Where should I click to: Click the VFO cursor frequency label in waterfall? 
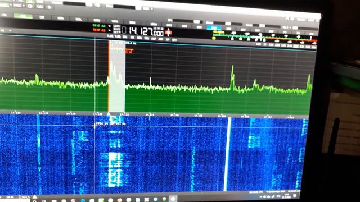click(110, 123)
